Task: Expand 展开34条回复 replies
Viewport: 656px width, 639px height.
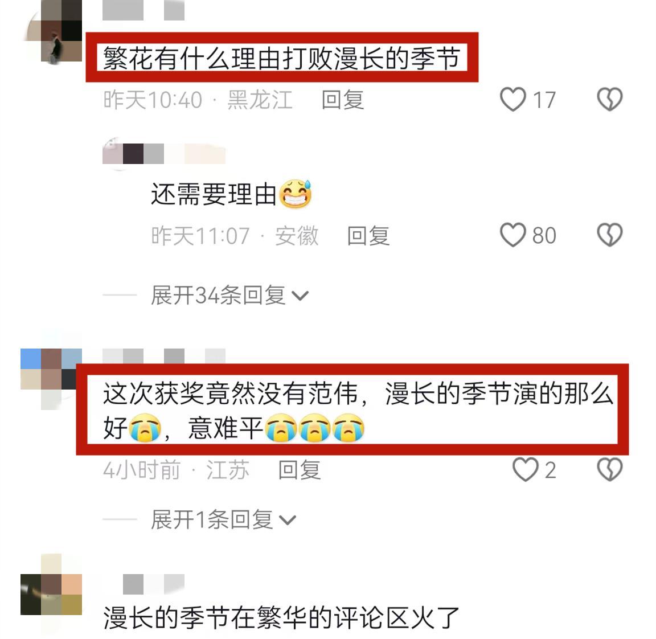Action: 229,296
